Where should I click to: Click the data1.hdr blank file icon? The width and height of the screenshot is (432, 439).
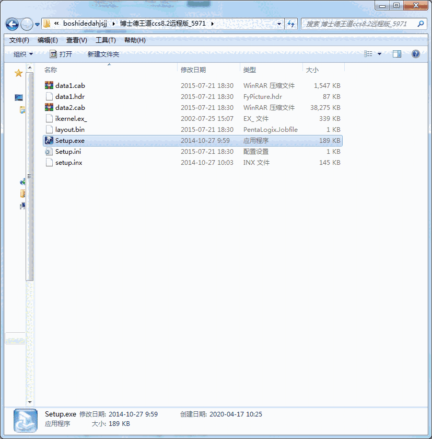(x=49, y=96)
